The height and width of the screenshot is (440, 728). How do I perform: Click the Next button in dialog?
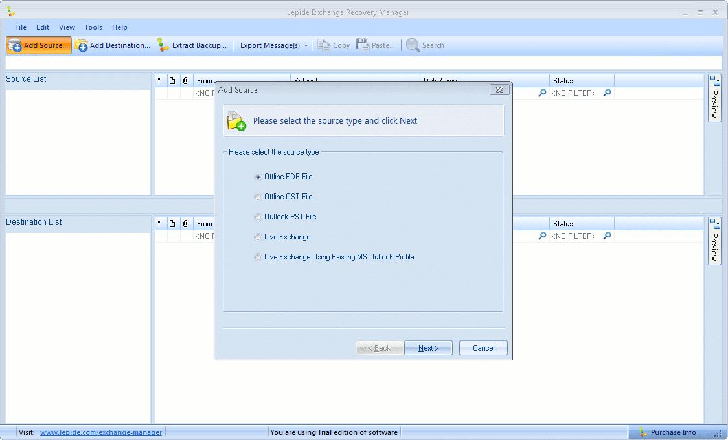pyautogui.click(x=428, y=348)
